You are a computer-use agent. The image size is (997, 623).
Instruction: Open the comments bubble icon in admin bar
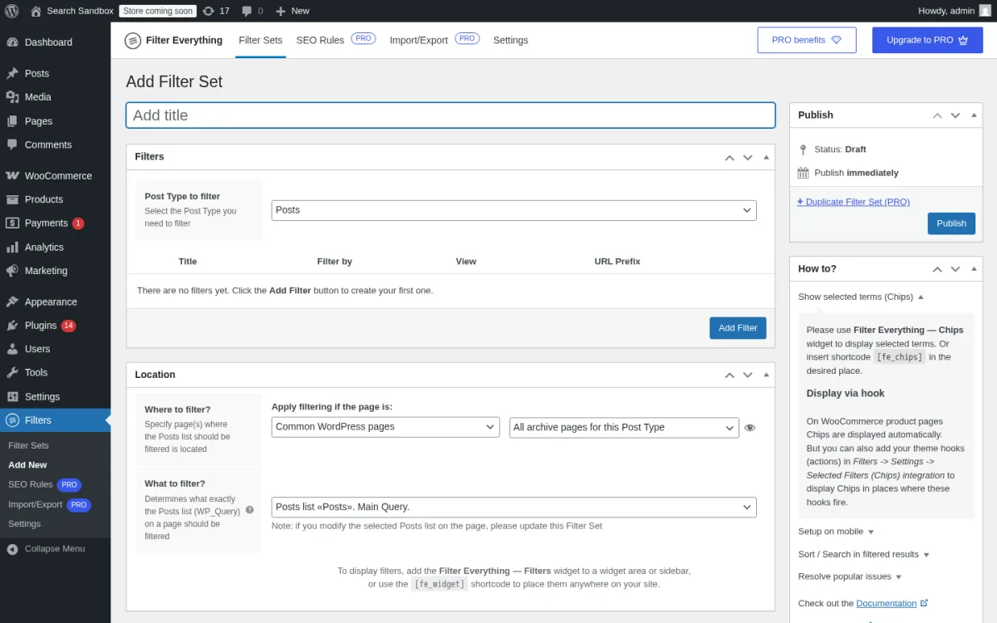[248, 11]
